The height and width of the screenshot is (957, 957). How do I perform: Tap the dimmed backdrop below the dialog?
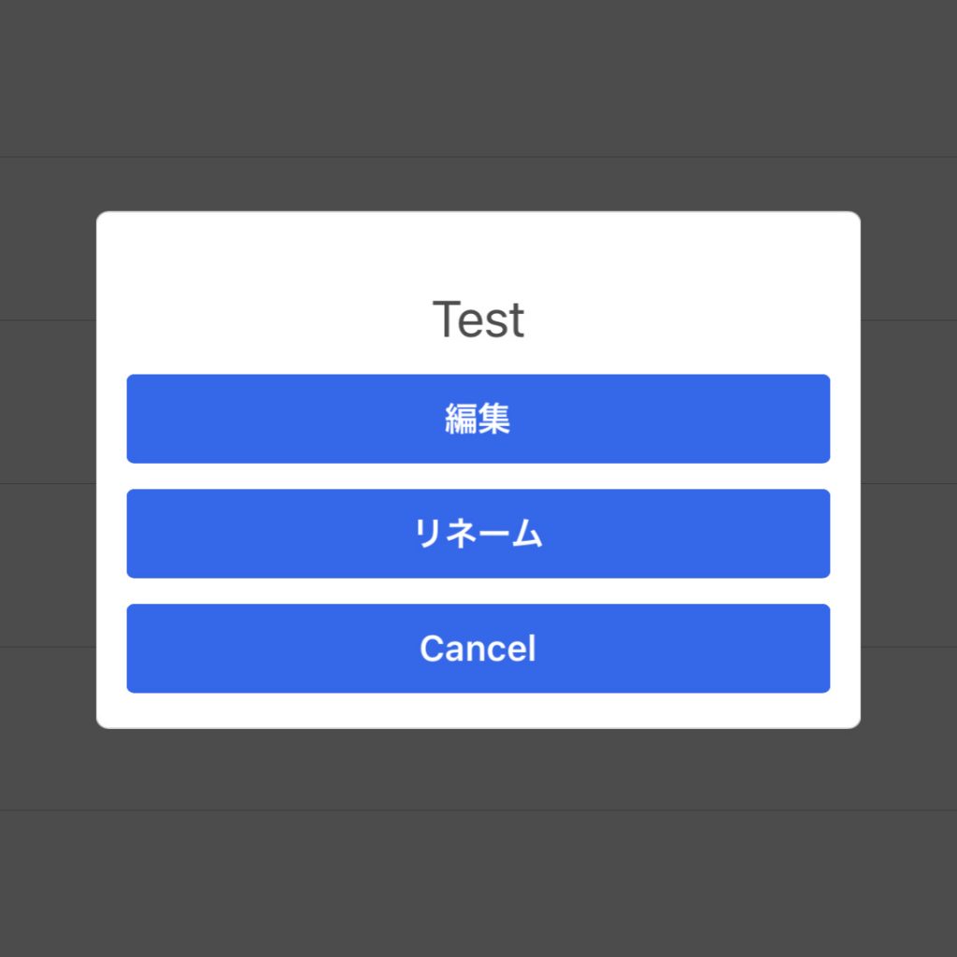pyautogui.click(x=478, y=842)
